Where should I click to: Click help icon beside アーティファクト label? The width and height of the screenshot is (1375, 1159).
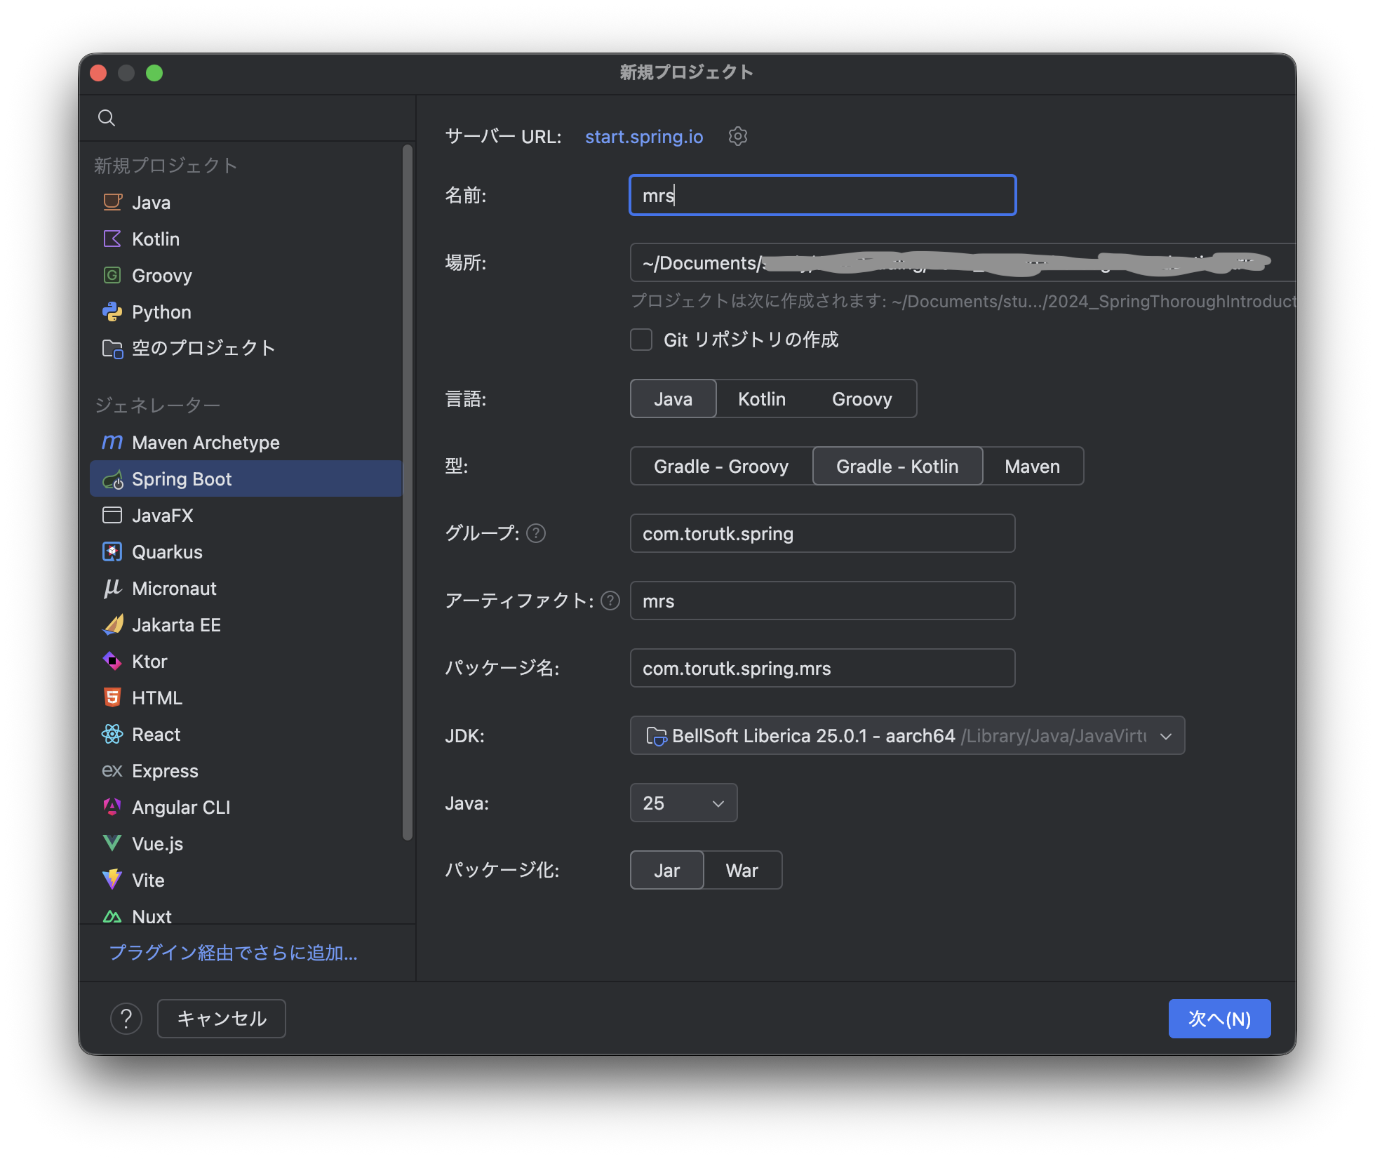tap(610, 601)
